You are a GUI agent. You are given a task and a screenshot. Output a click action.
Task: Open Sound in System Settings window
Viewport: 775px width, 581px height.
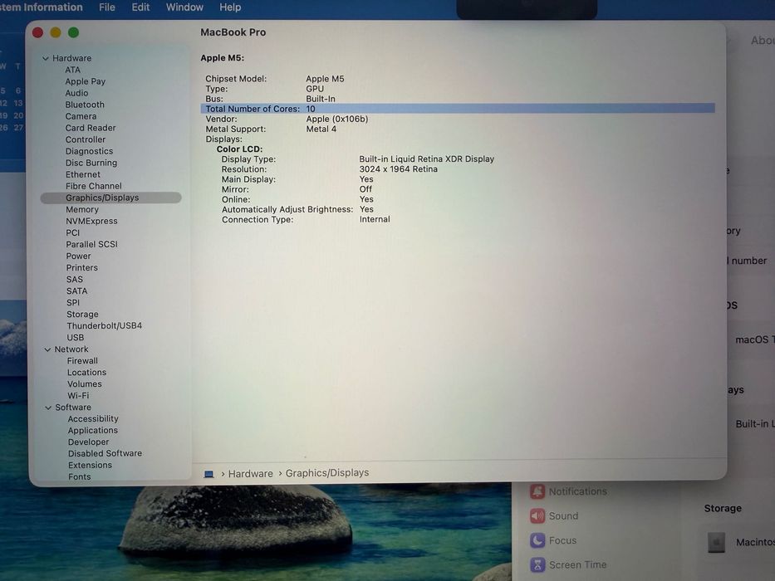[x=554, y=516]
